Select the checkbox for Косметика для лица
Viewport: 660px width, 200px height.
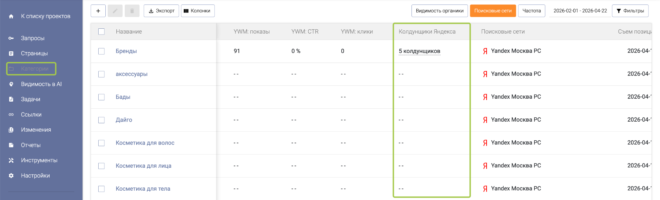pos(102,166)
